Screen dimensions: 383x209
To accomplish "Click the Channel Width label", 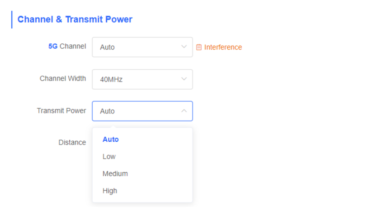I will pos(63,78).
